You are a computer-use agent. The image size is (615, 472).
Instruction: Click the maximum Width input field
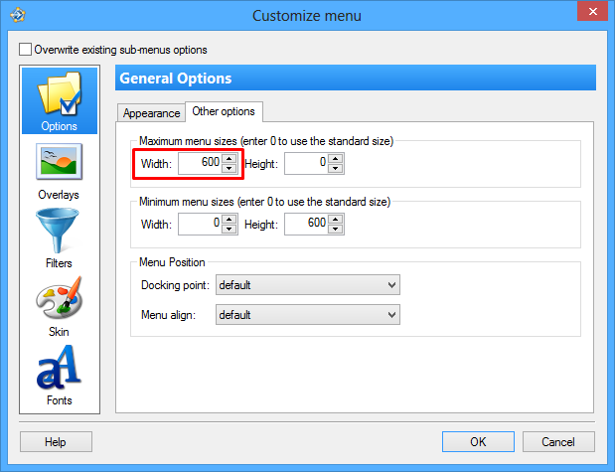(x=200, y=163)
